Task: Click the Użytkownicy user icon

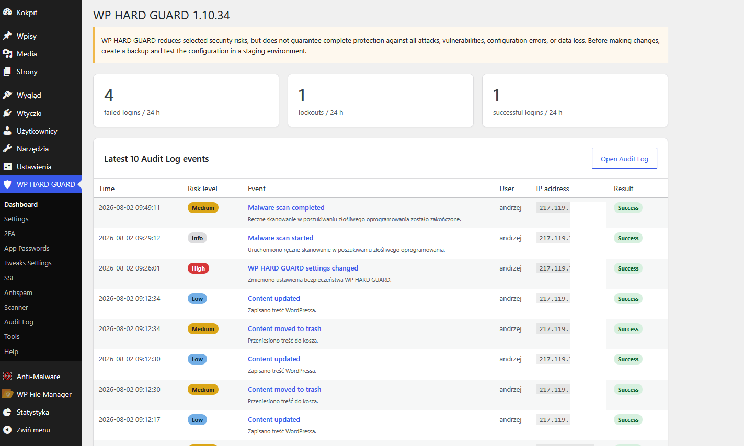Action: (x=7, y=131)
